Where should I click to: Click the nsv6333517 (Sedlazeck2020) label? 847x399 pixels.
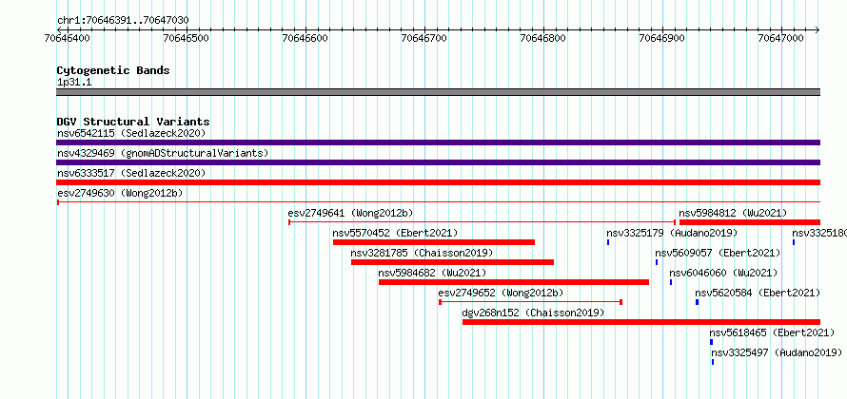pyautogui.click(x=131, y=173)
